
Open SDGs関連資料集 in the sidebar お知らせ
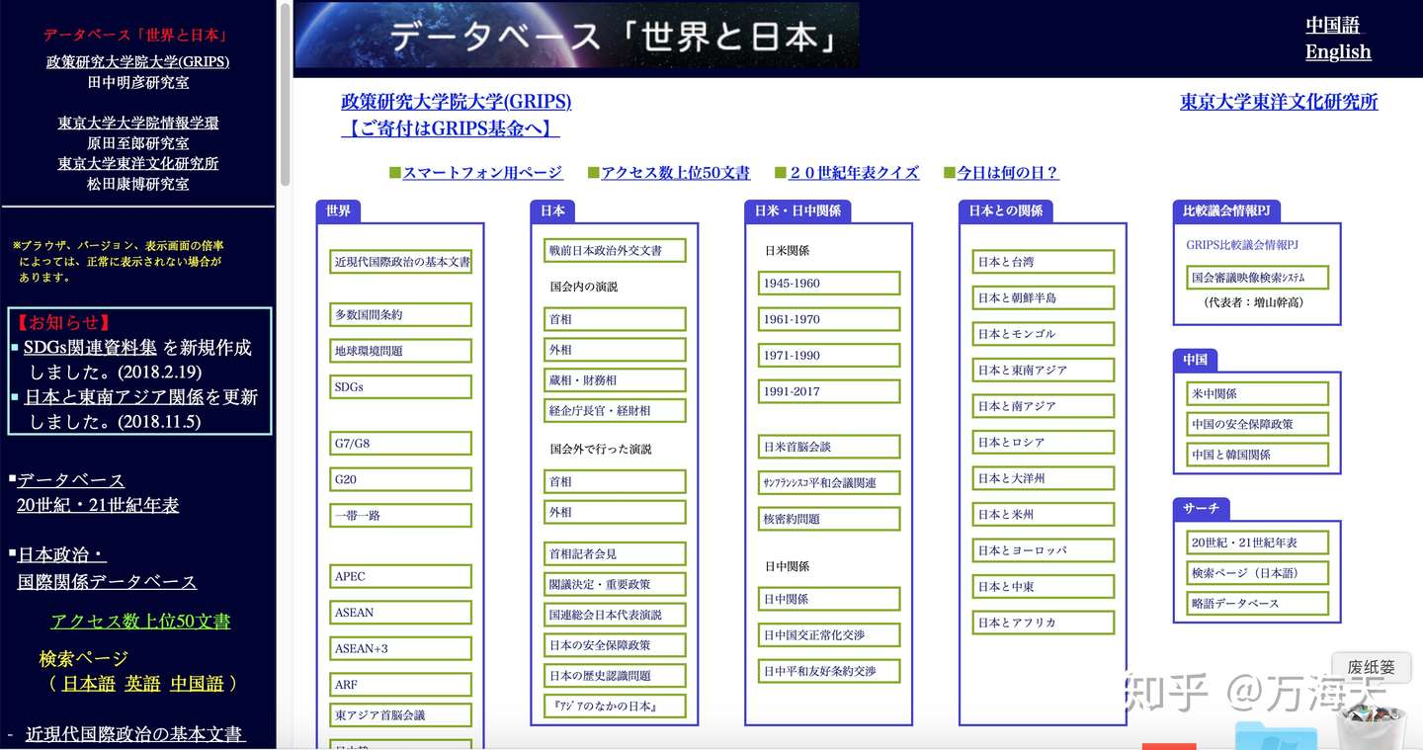click(90, 348)
